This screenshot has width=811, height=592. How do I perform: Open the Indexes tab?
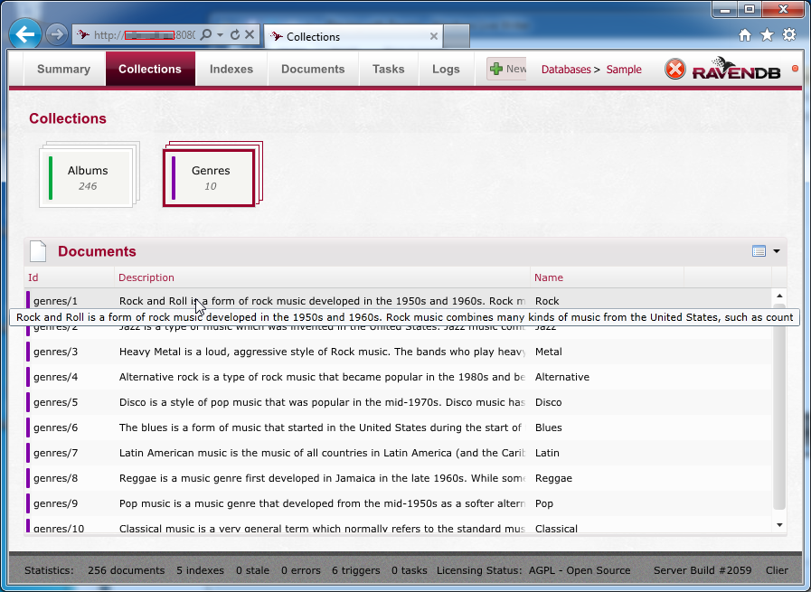click(231, 69)
